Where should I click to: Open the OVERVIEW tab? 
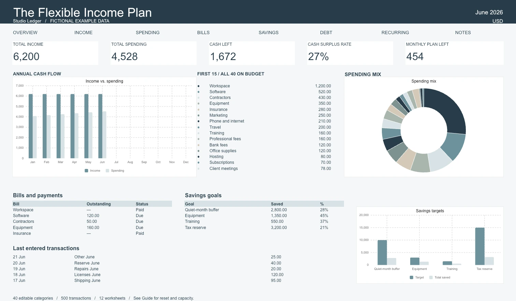(x=25, y=33)
